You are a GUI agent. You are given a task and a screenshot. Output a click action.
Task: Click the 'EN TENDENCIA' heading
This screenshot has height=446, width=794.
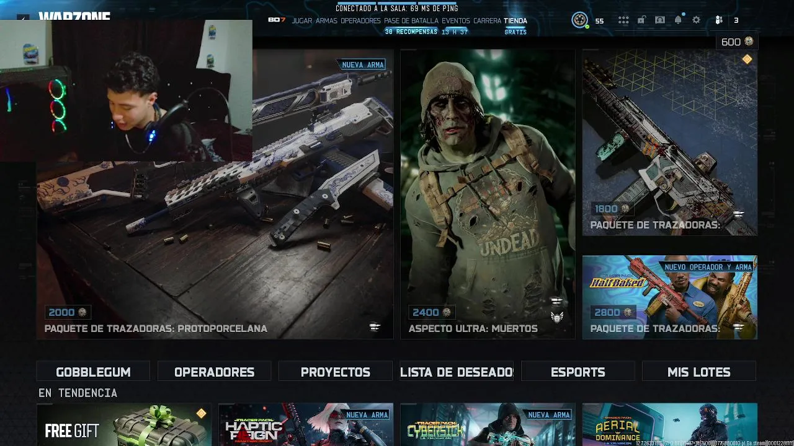coord(78,393)
